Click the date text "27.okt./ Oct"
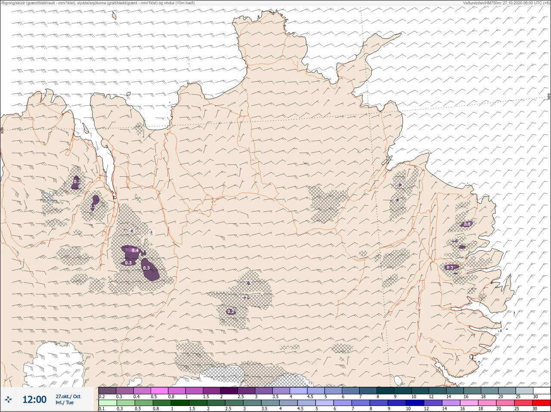This screenshot has width=551, height=412. click(68, 397)
